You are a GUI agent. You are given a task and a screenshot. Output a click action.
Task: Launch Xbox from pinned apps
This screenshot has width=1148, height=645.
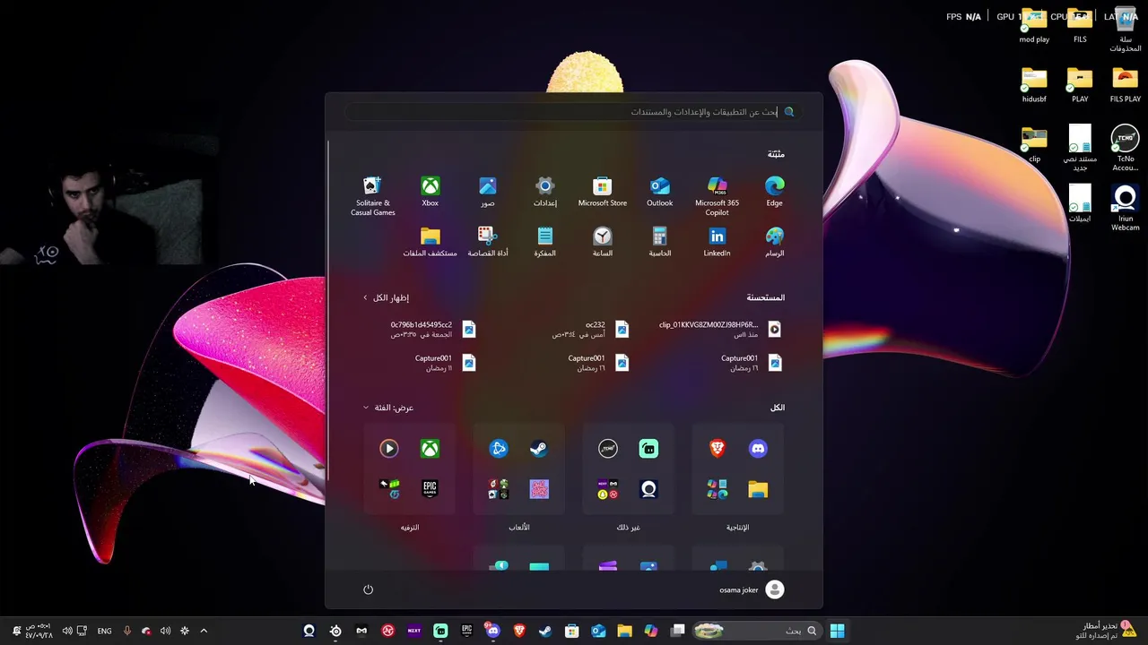[x=430, y=192]
